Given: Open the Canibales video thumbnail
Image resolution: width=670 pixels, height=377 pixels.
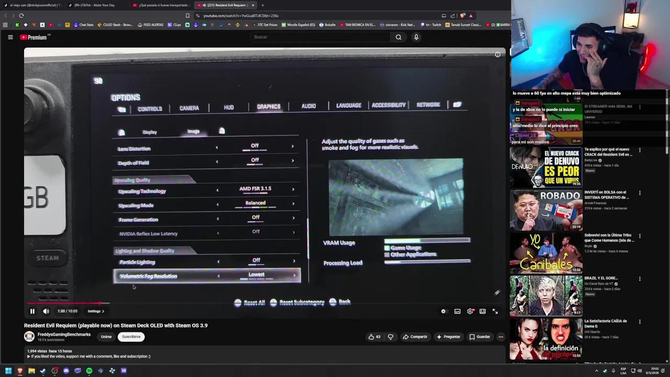Looking at the screenshot, I should click(546, 253).
